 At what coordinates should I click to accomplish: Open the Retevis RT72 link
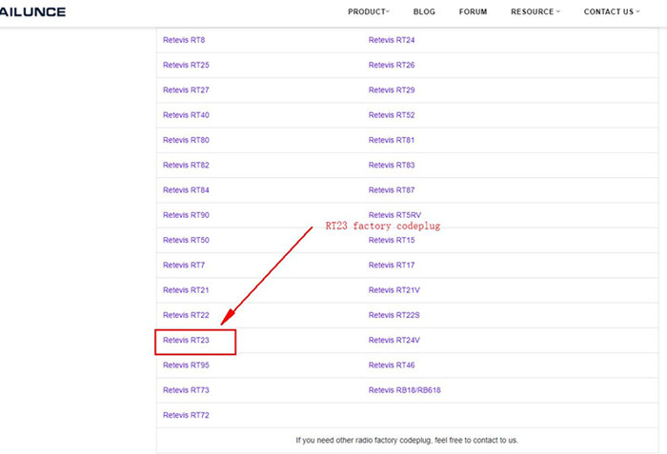pyautogui.click(x=186, y=415)
